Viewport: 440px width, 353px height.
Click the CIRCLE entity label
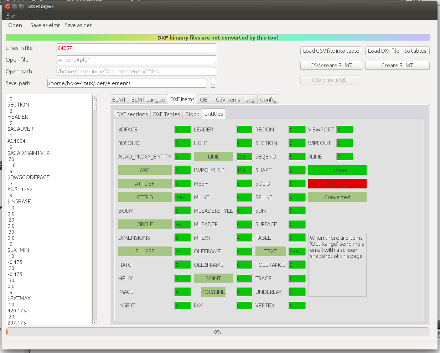[145, 224]
